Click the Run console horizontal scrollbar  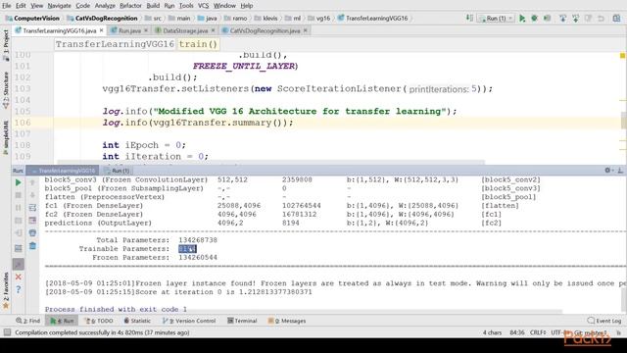pos(303,311)
